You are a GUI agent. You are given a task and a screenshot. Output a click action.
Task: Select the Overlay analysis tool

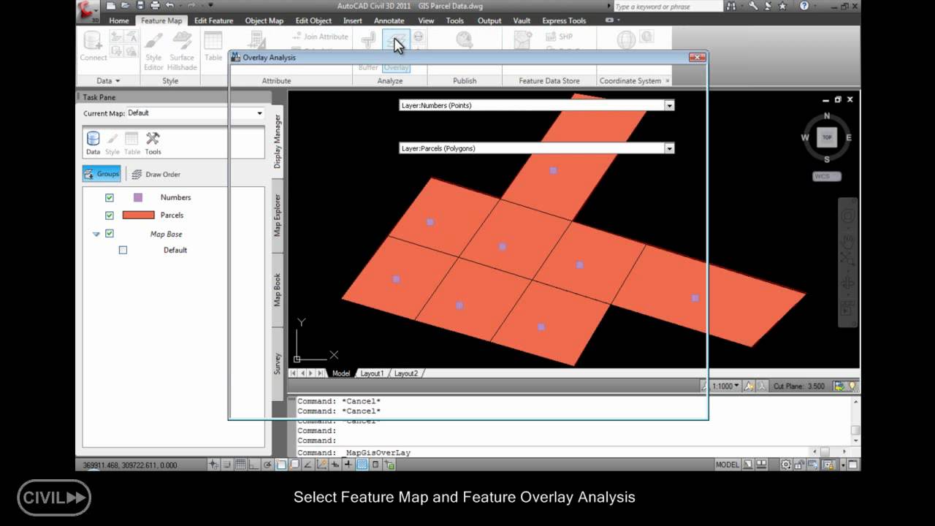pyautogui.click(x=396, y=51)
